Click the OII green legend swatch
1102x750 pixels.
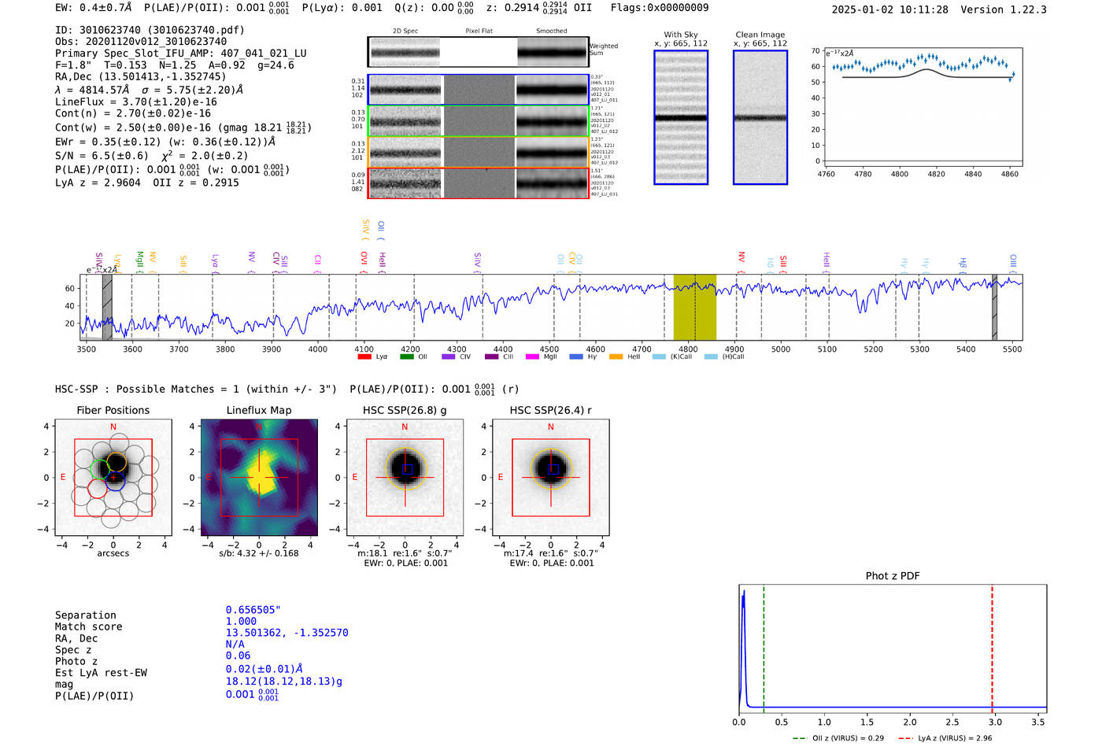click(x=406, y=357)
